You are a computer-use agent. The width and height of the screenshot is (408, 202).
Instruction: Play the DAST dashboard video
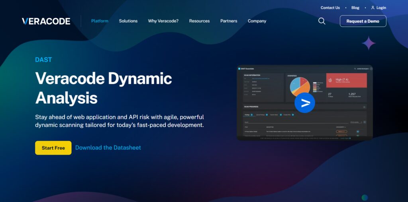coord(305,103)
